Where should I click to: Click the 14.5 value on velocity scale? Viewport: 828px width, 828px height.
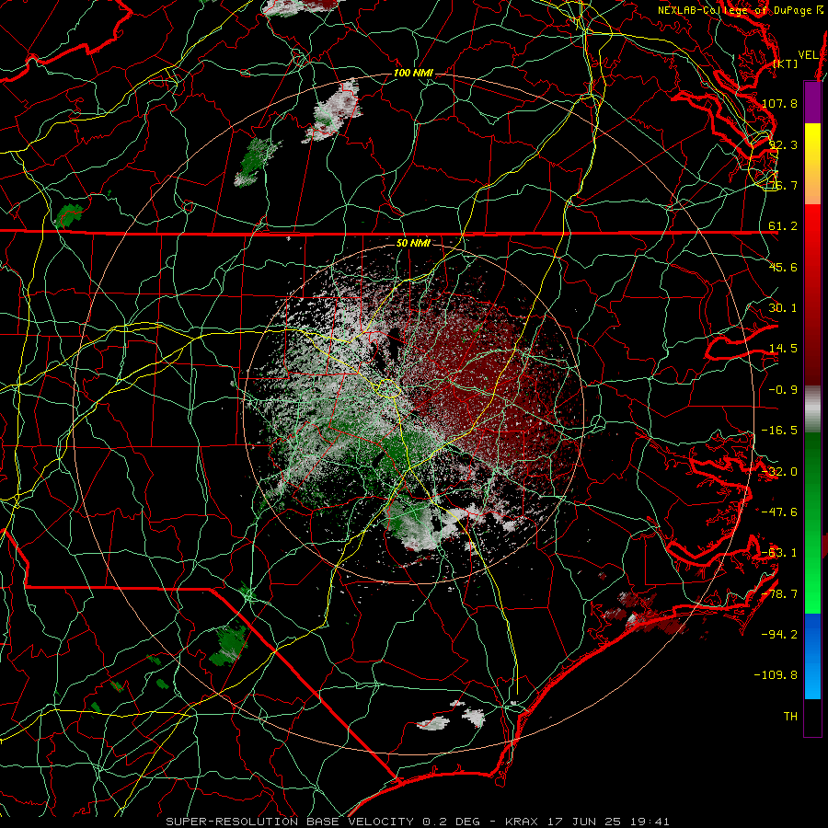[x=783, y=349]
